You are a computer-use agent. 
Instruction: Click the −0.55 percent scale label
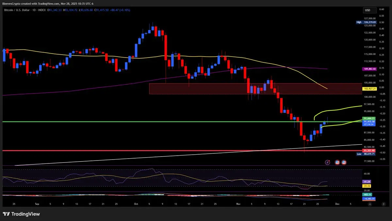click(382, 159)
